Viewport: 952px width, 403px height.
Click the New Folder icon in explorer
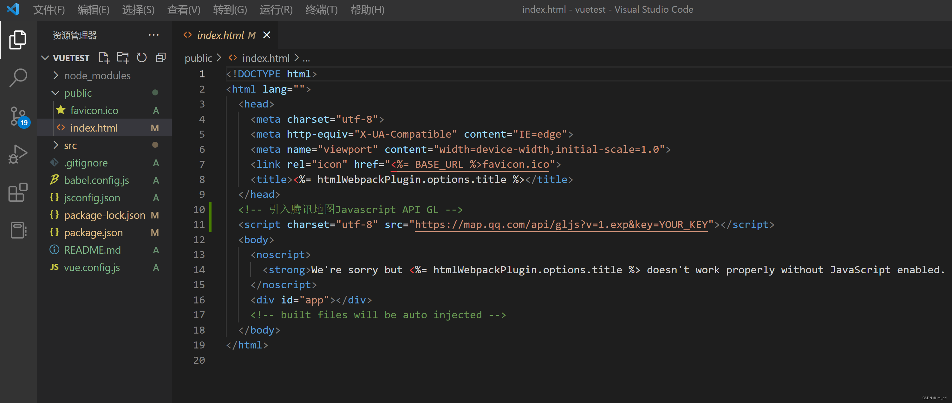pos(123,58)
